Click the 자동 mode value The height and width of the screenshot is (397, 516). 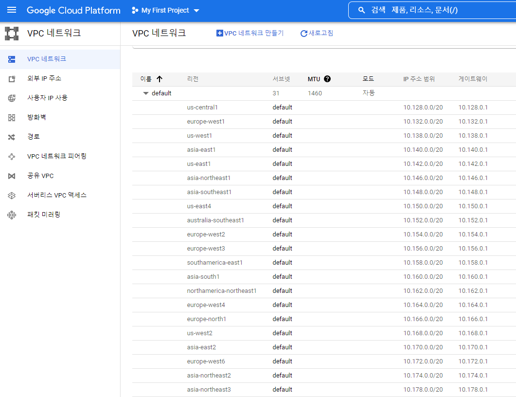tap(369, 93)
